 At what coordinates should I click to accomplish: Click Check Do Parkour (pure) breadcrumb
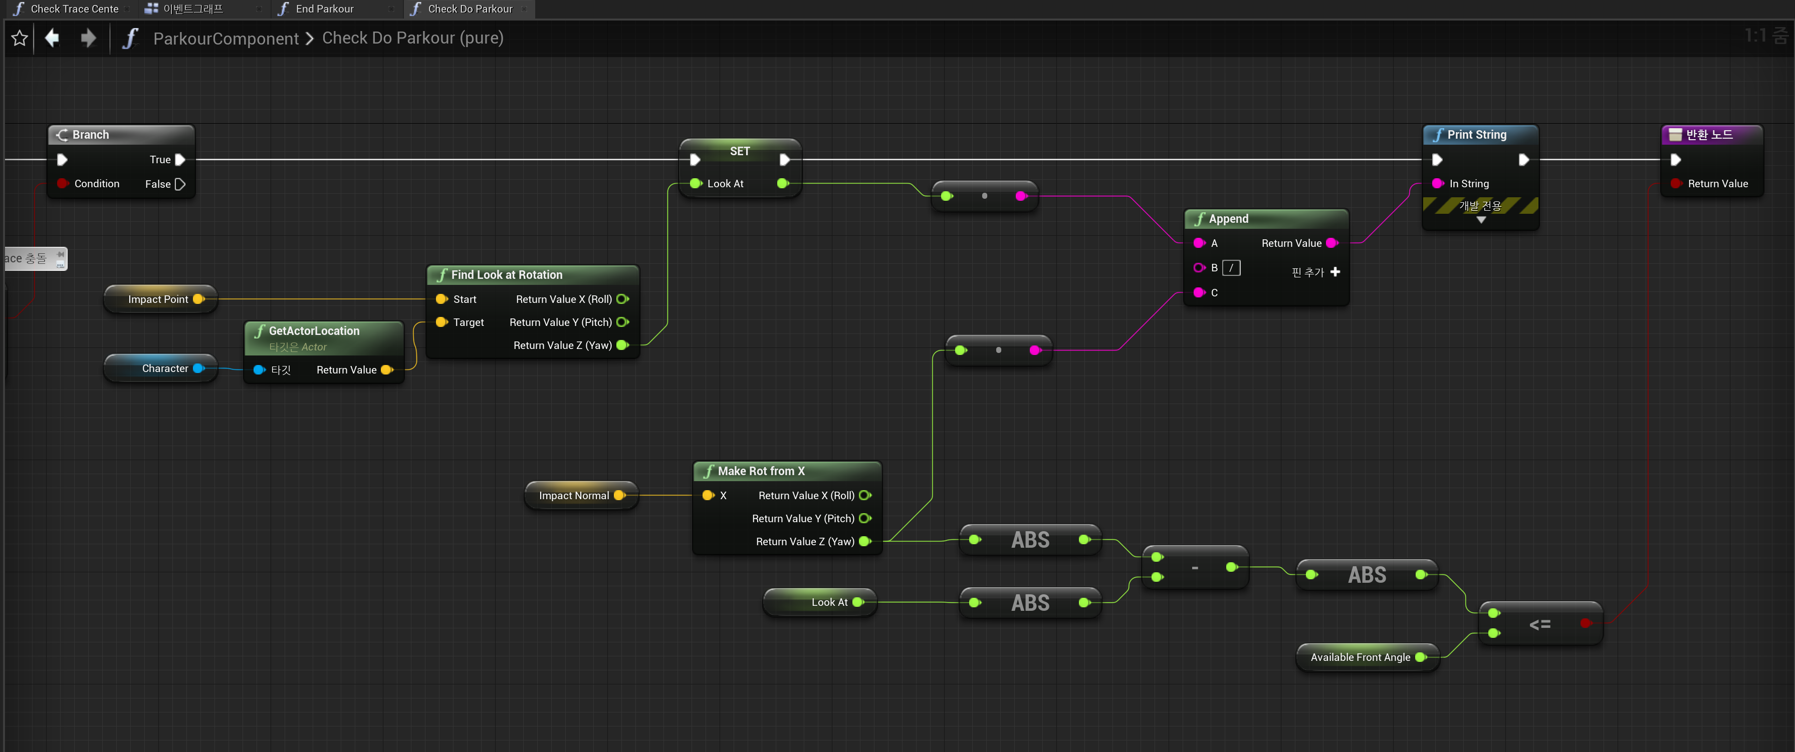[x=412, y=38]
